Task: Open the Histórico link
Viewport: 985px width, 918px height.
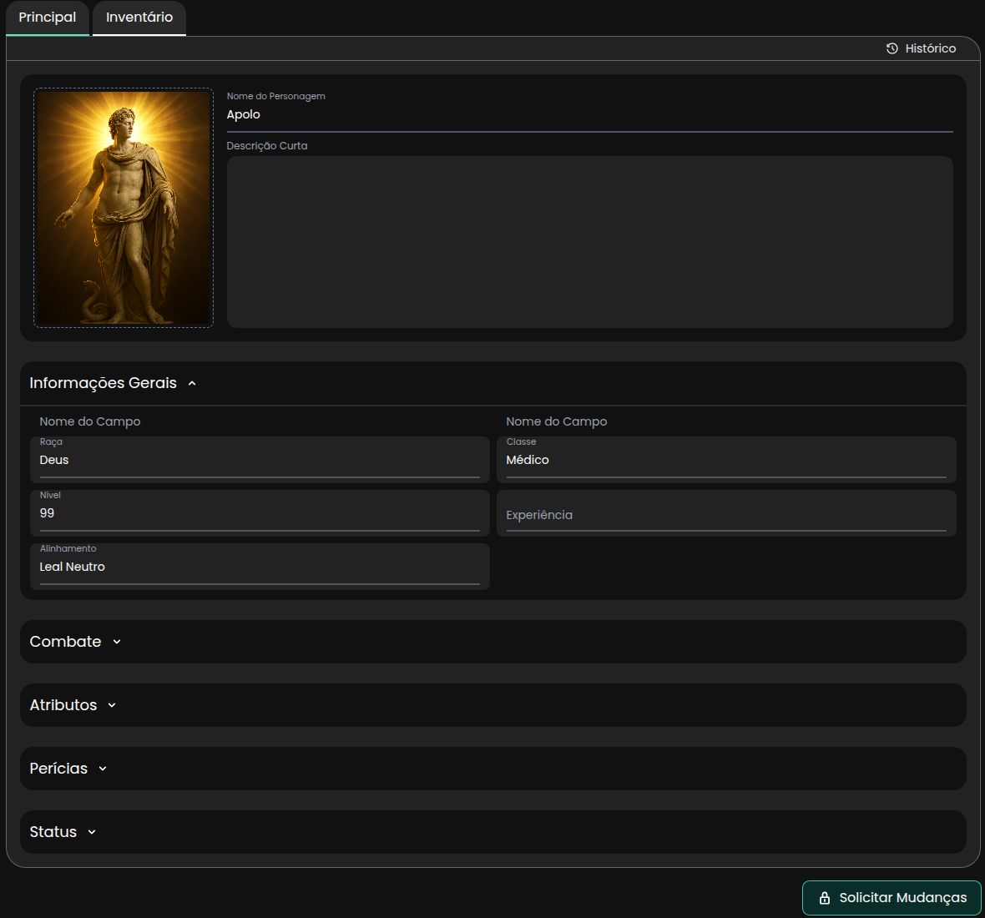Action: click(x=930, y=48)
